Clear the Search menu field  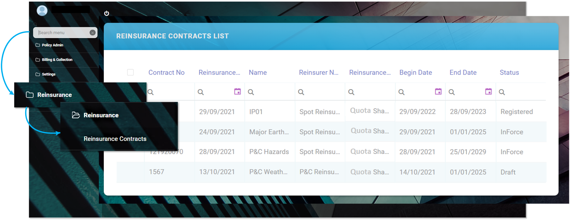tap(92, 33)
